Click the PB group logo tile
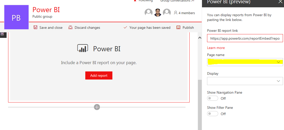284x130 pixels. pyautogui.click(x=16, y=17)
